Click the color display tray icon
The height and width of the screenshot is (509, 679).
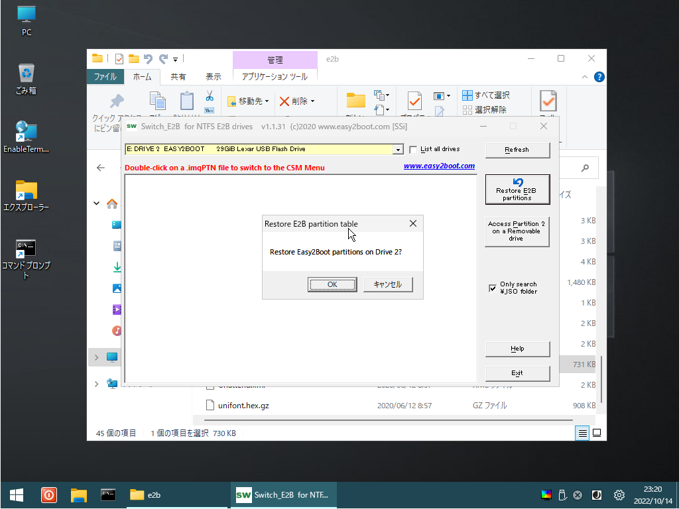(546, 494)
